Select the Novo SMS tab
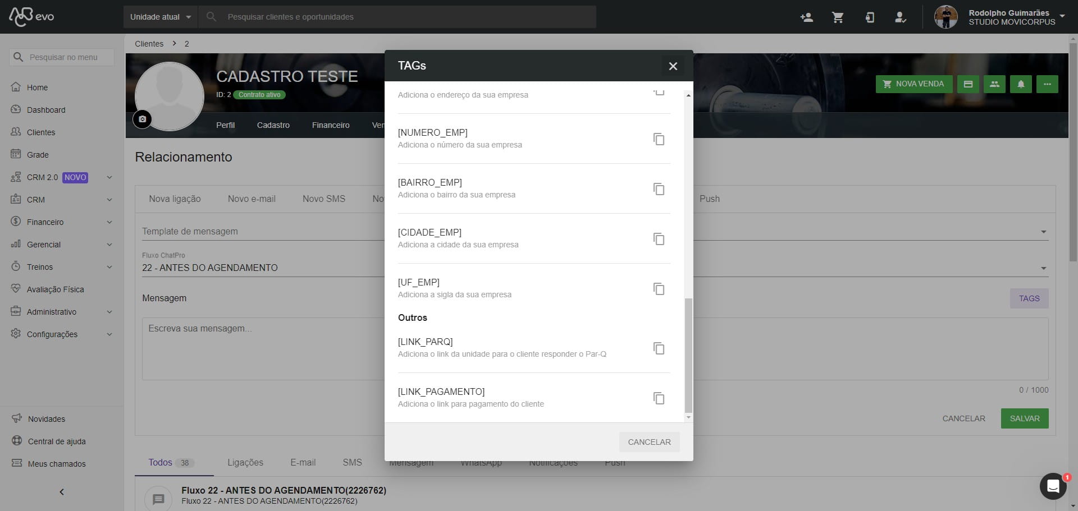 [x=323, y=199]
